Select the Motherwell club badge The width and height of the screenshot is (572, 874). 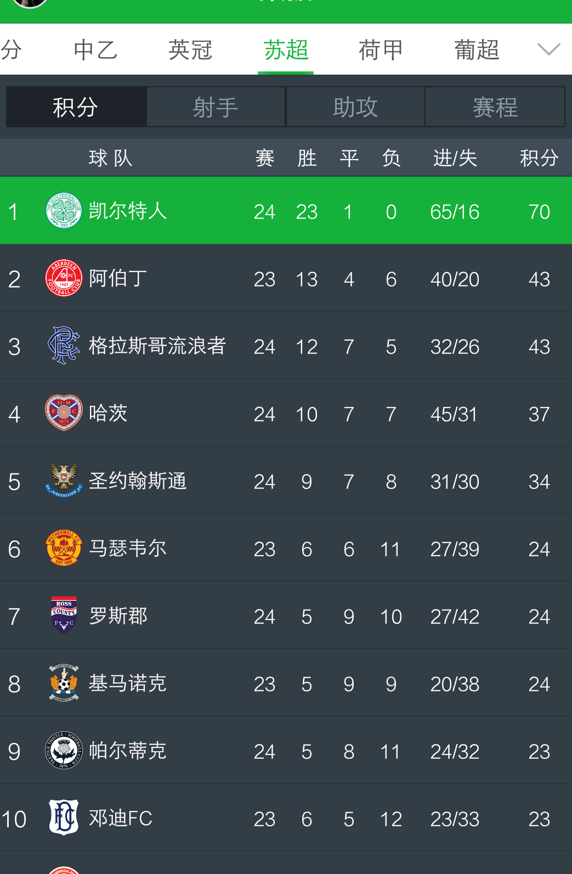pyautogui.click(x=64, y=548)
